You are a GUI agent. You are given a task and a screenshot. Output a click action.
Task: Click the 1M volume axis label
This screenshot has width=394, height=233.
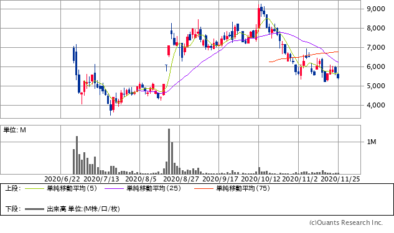pyautogui.click(x=372, y=142)
